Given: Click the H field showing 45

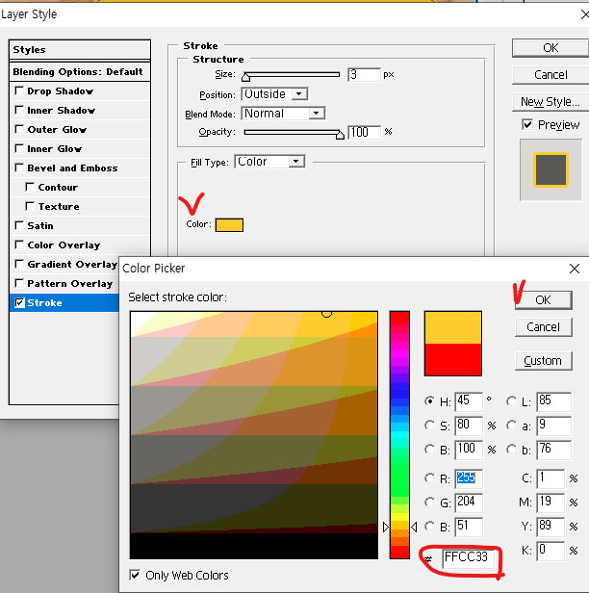Looking at the screenshot, I should [x=469, y=400].
